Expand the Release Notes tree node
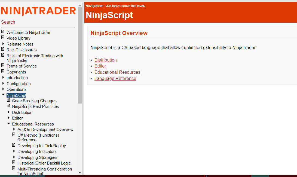 [x=3, y=44]
